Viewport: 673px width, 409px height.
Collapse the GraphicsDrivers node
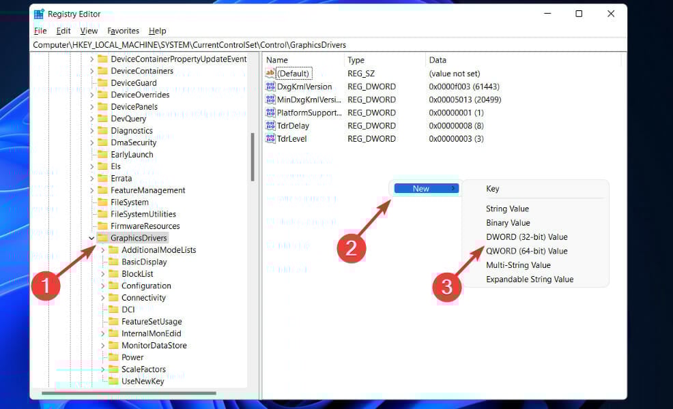point(91,237)
